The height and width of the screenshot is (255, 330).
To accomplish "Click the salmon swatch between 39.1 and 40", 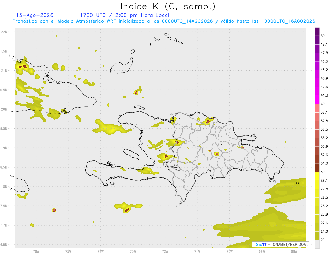I will click(317, 108).
